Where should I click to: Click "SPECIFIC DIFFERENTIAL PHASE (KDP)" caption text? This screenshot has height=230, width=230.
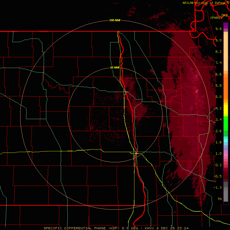click(x=81, y=228)
